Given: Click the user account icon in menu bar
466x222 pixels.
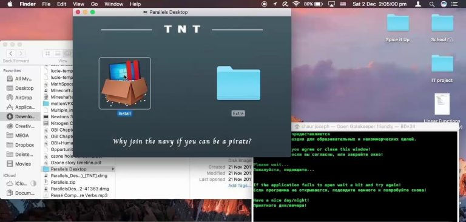Looking at the screenshot, I should [x=418, y=4].
